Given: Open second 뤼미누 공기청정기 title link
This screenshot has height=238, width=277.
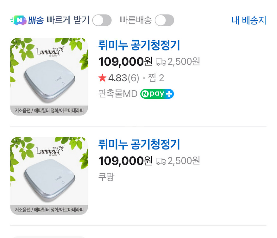Looking at the screenshot, I should (139, 145).
